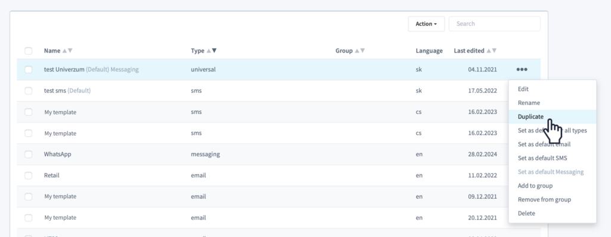Click the Name column header

tap(53, 51)
